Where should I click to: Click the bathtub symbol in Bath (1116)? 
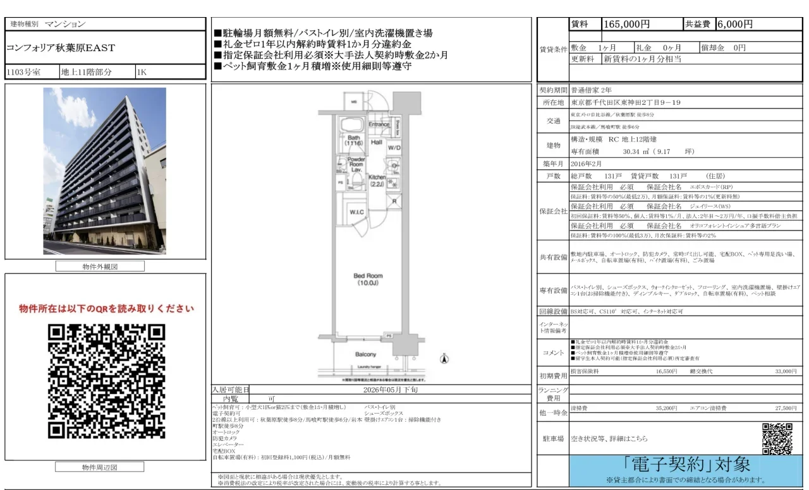pos(351,125)
